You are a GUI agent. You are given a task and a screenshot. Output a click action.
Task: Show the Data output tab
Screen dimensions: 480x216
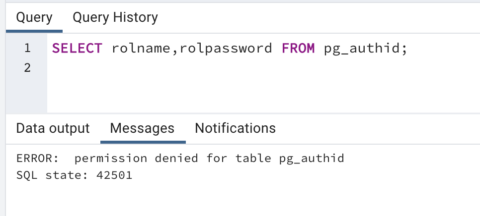(53, 129)
